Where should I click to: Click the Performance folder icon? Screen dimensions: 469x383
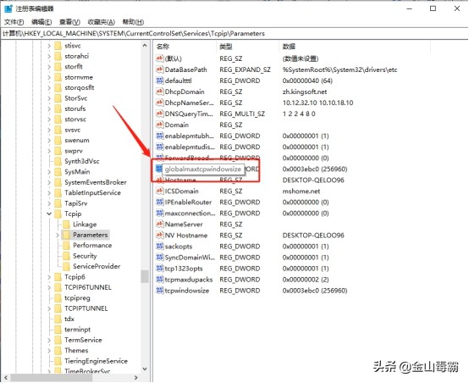point(66,246)
